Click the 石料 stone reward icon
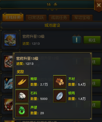The image size is (102, 122). pyautogui.click(x=22, y=96)
